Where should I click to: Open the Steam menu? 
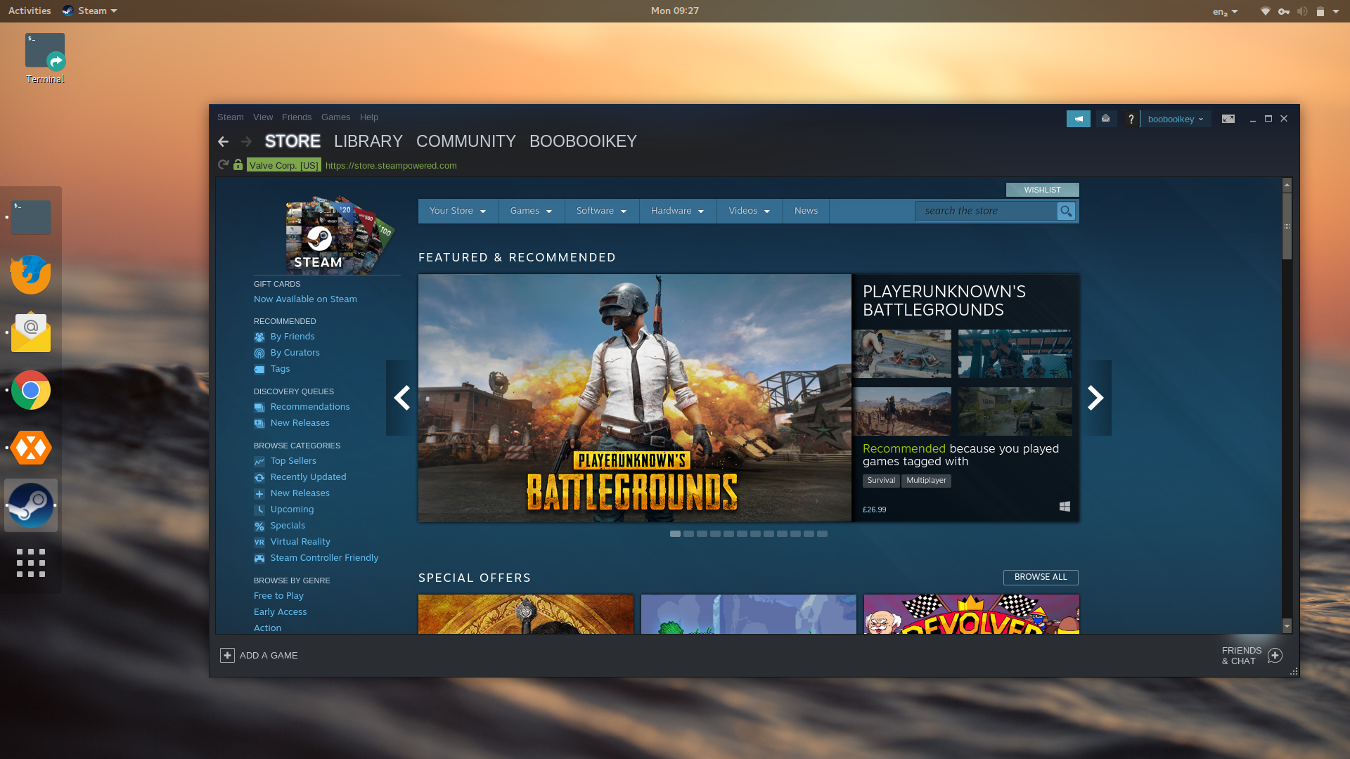pos(230,117)
